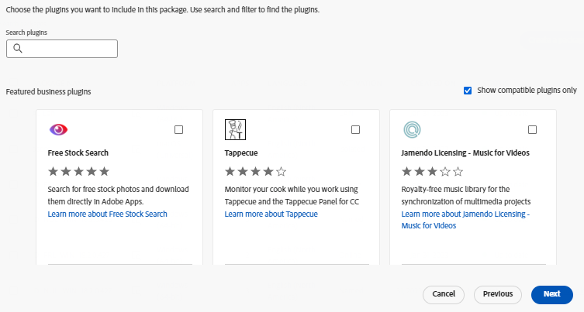The width and height of the screenshot is (584, 312).
Task: Click the Tappecue chef logo icon
Action: point(235,129)
